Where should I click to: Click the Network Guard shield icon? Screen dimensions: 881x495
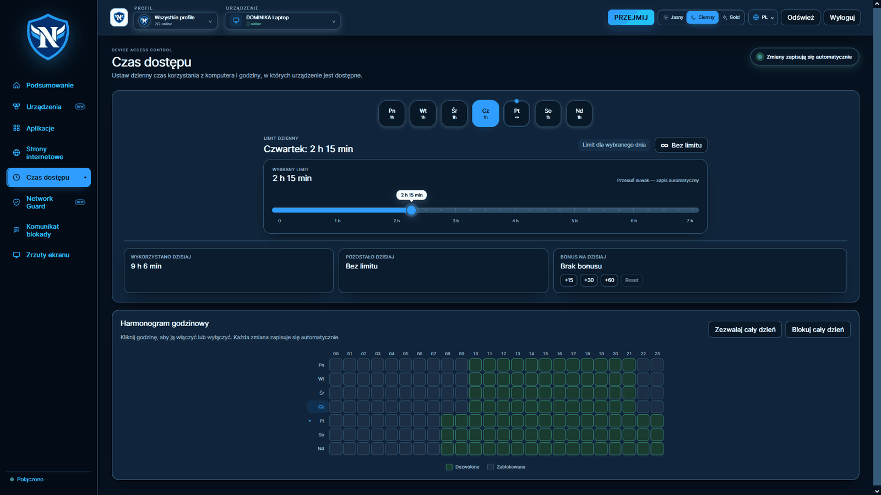[17, 202]
